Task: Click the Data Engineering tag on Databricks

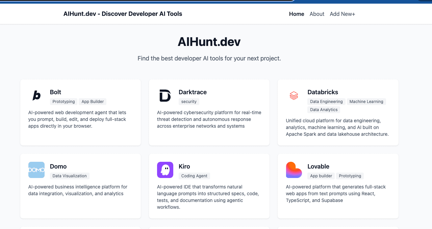Action: [326, 101]
